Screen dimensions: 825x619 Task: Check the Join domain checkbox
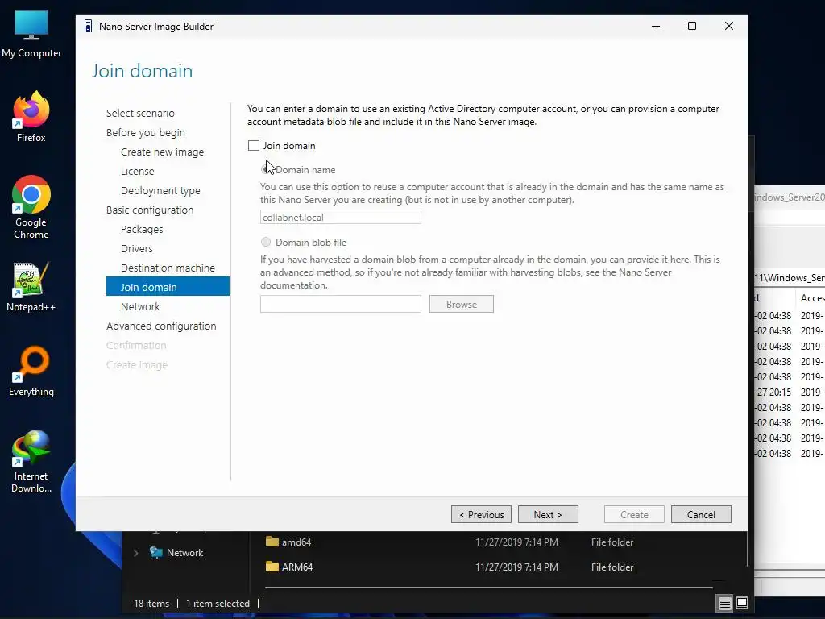pos(254,145)
